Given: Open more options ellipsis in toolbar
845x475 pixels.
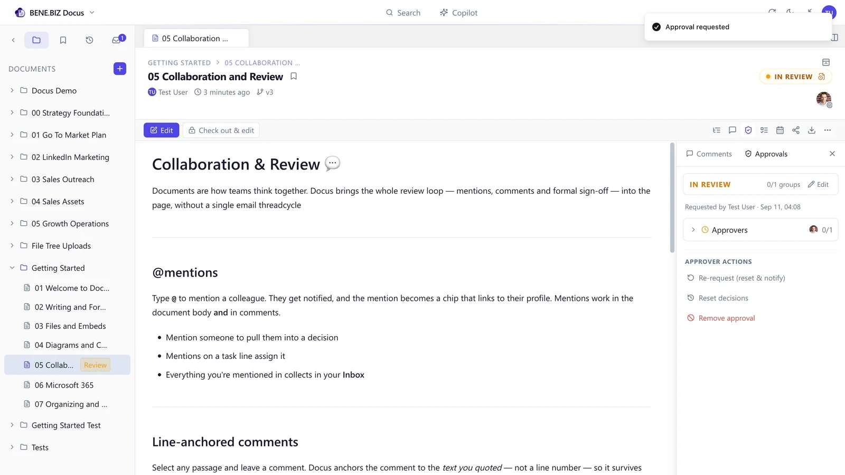Looking at the screenshot, I should pos(828,130).
